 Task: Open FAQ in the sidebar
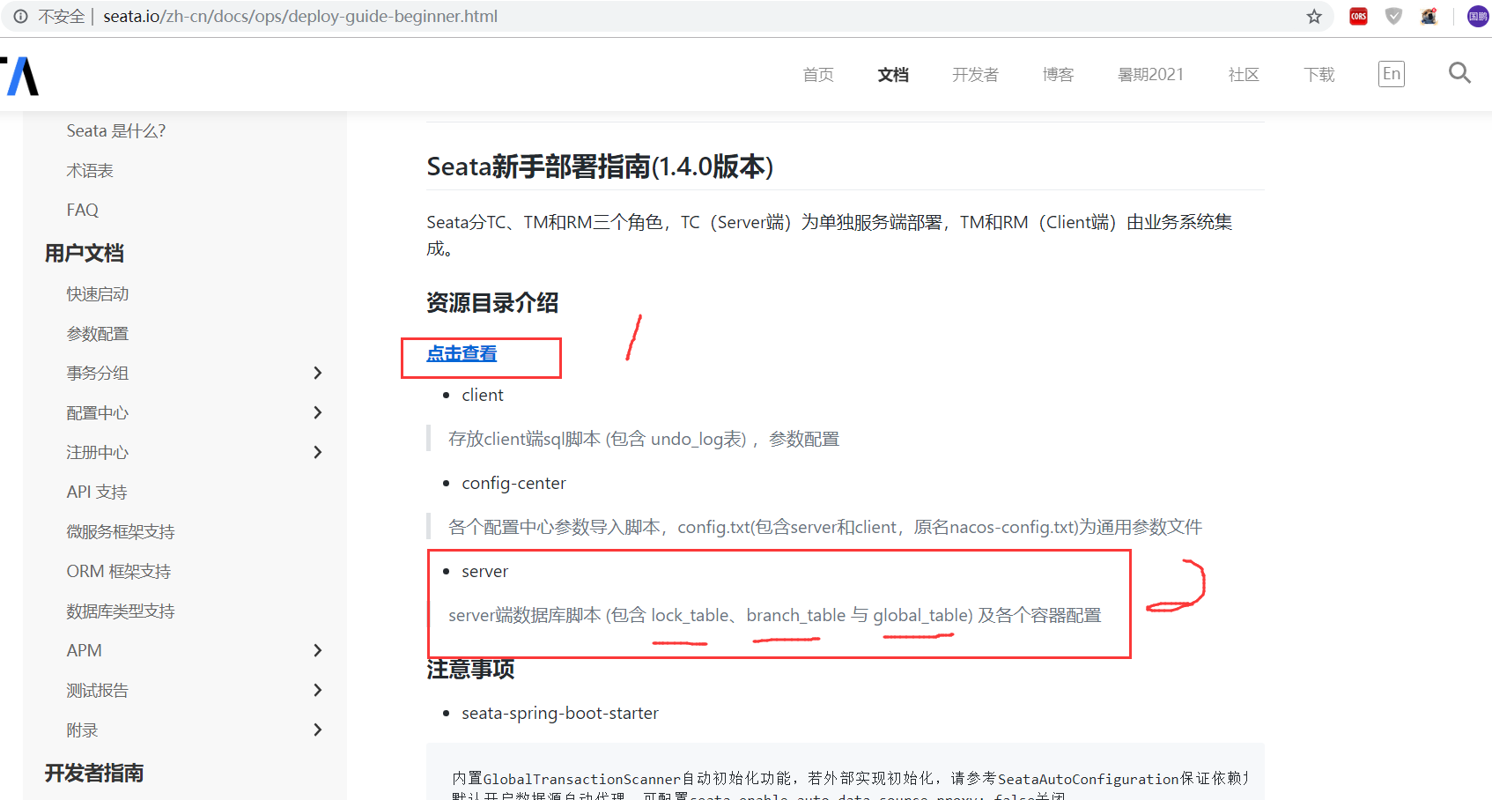click(x=83, y=211)
